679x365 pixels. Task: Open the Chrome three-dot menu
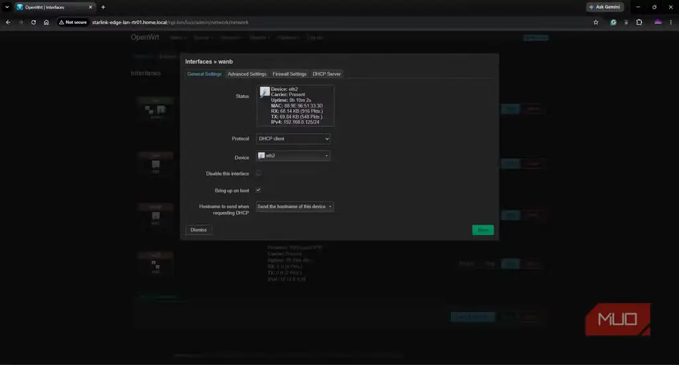671,22
